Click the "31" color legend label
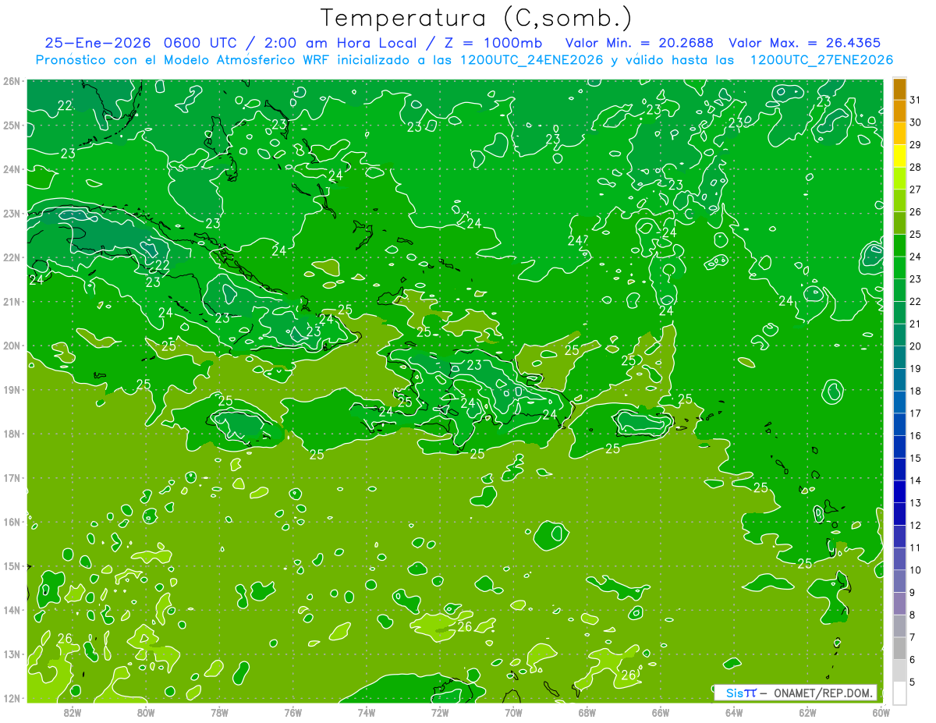936x723 pixels. point(915,100)
